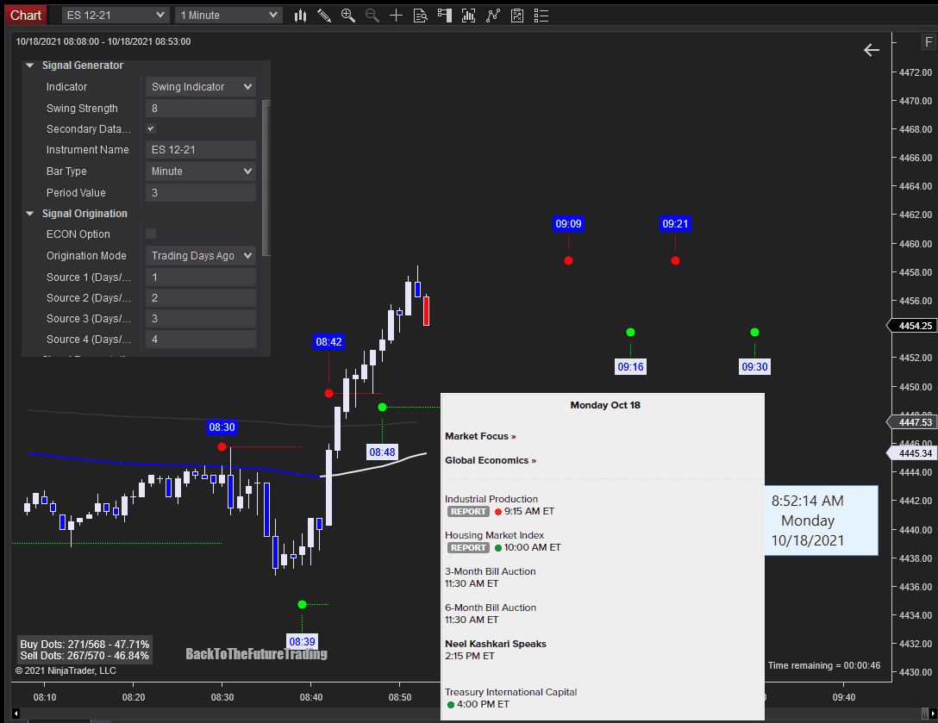Click the left arrow of horizontal scrollbar

coord(16,714)
